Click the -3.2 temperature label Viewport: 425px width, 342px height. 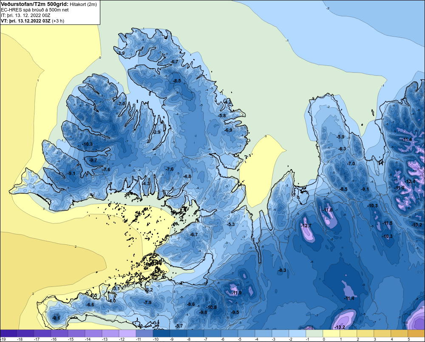(x=149, y=290)
